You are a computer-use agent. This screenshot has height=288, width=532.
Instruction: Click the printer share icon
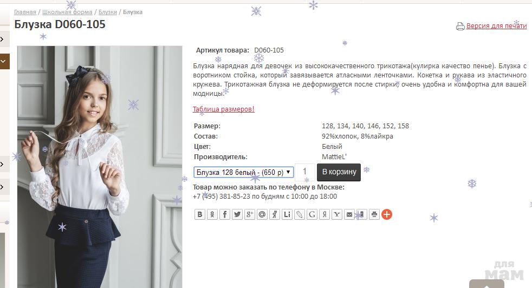click(x=374, y=214)
